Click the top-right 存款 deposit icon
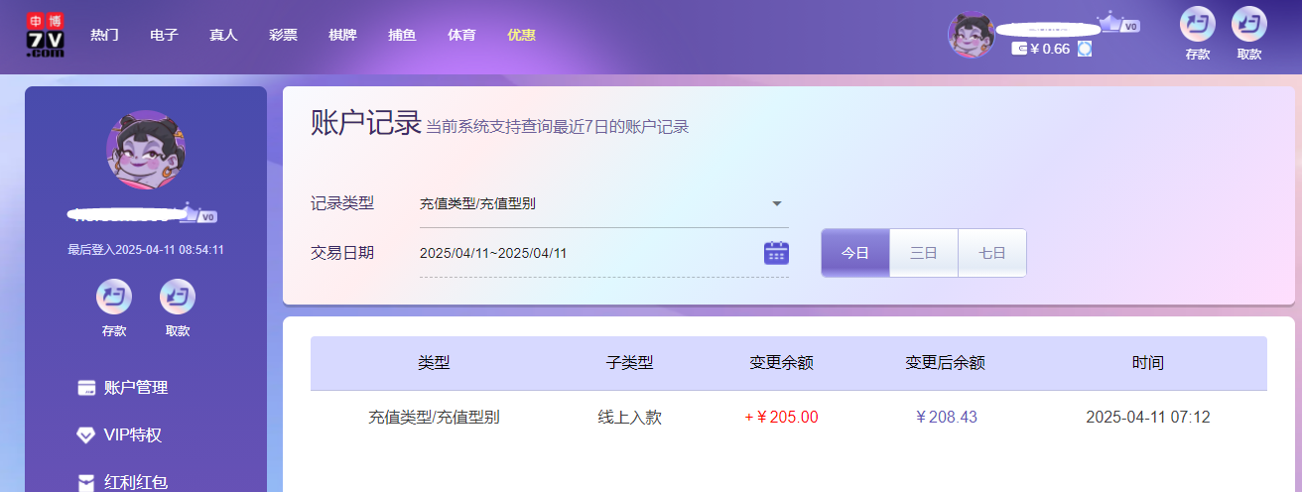The width and height of the screenshot is (1302, 492). [x=1197, y=24]
